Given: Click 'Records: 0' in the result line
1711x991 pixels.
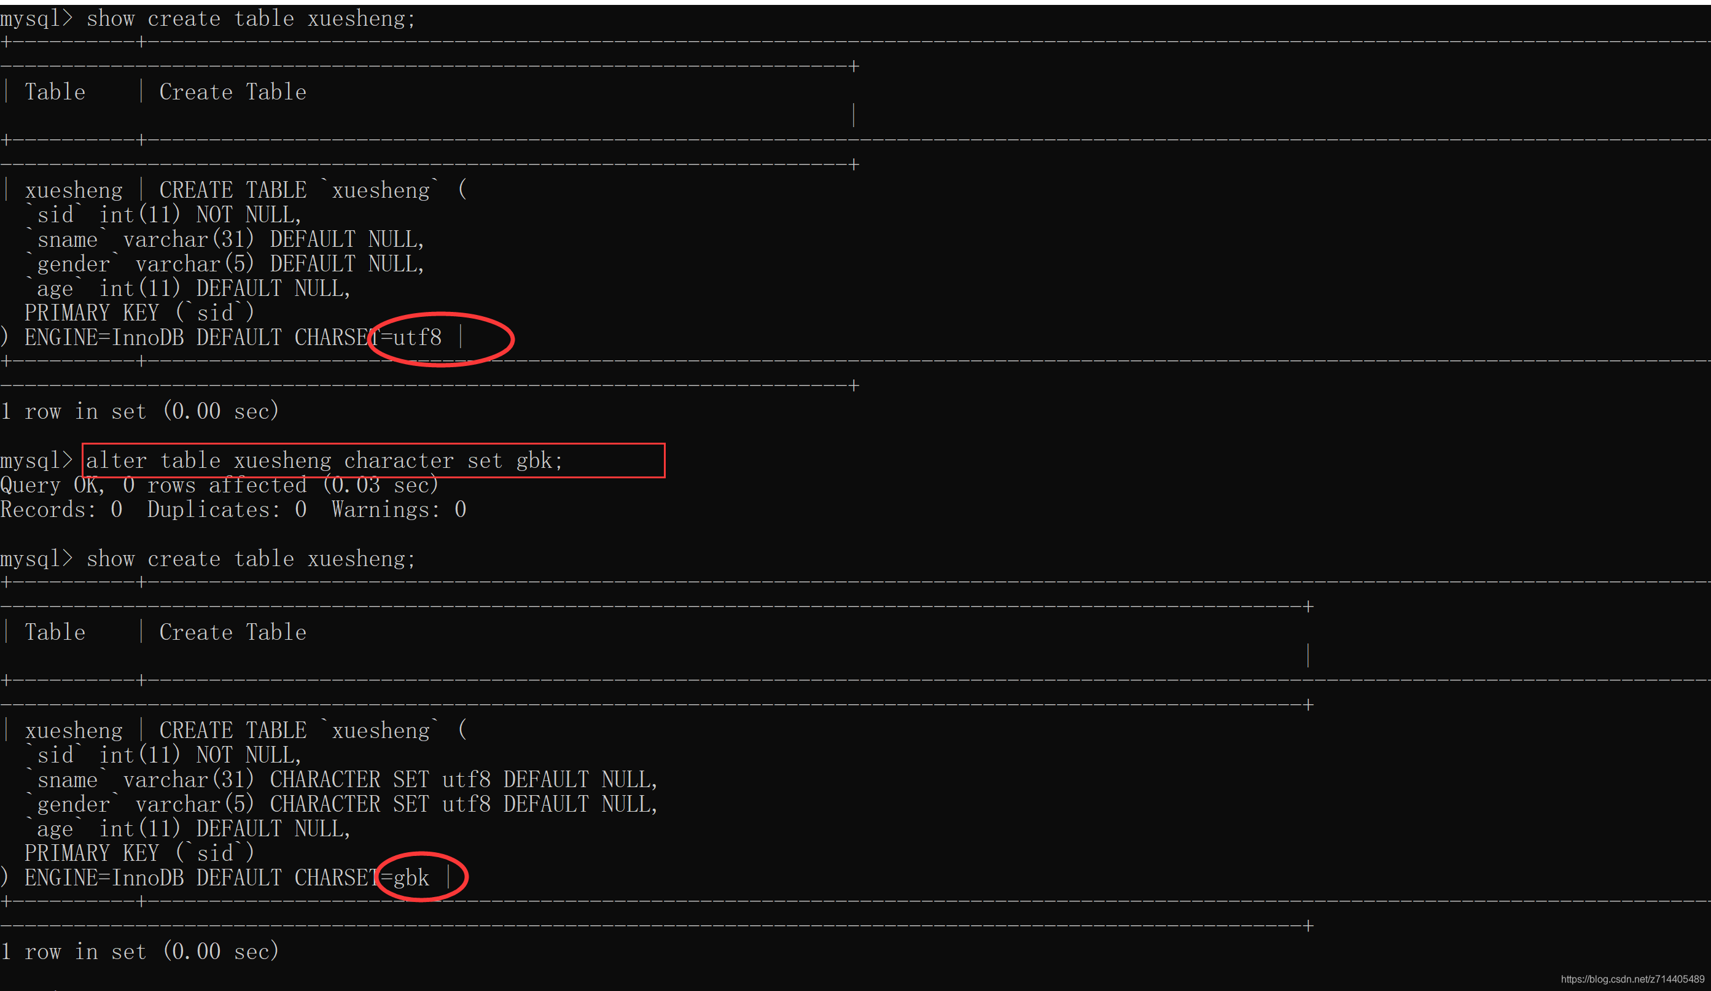Looking at the screenshot, I should (x=62, y=509).
